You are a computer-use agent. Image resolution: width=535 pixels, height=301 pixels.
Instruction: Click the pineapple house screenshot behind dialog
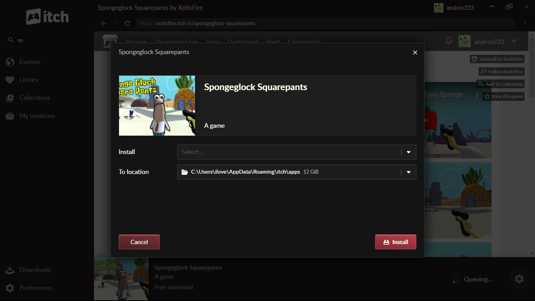(x=458, y=200)
